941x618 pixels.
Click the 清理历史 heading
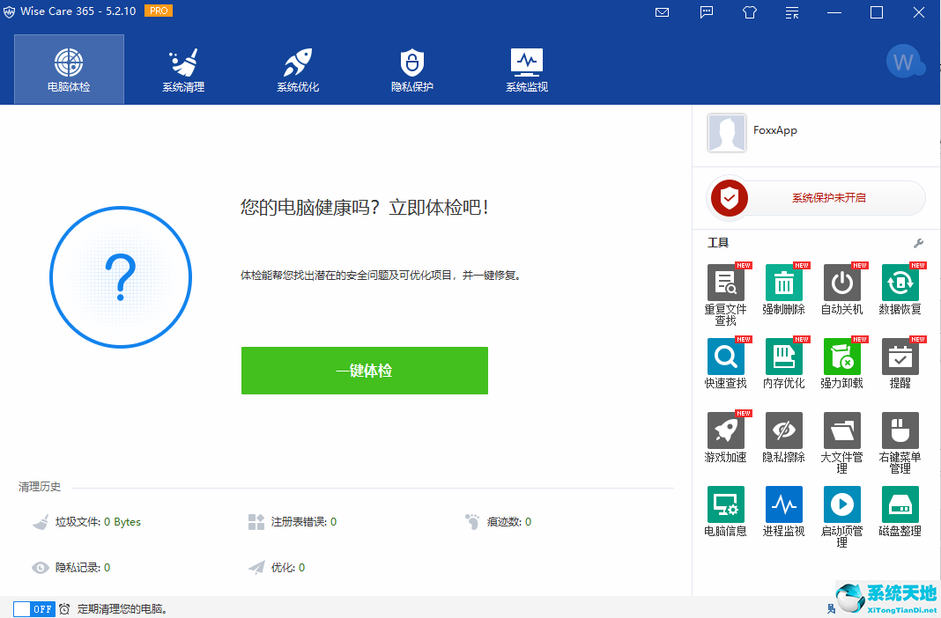40,487
